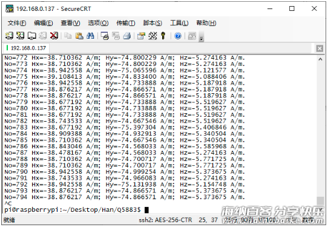Open Connect in Tab folder icon

[x=31, y=36]
